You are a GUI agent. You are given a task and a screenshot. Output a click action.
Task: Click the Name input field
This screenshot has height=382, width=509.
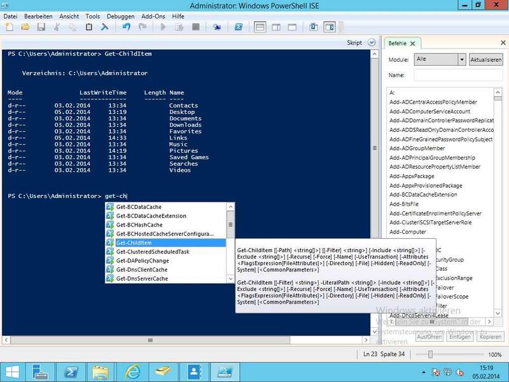(x=457, y=75)
